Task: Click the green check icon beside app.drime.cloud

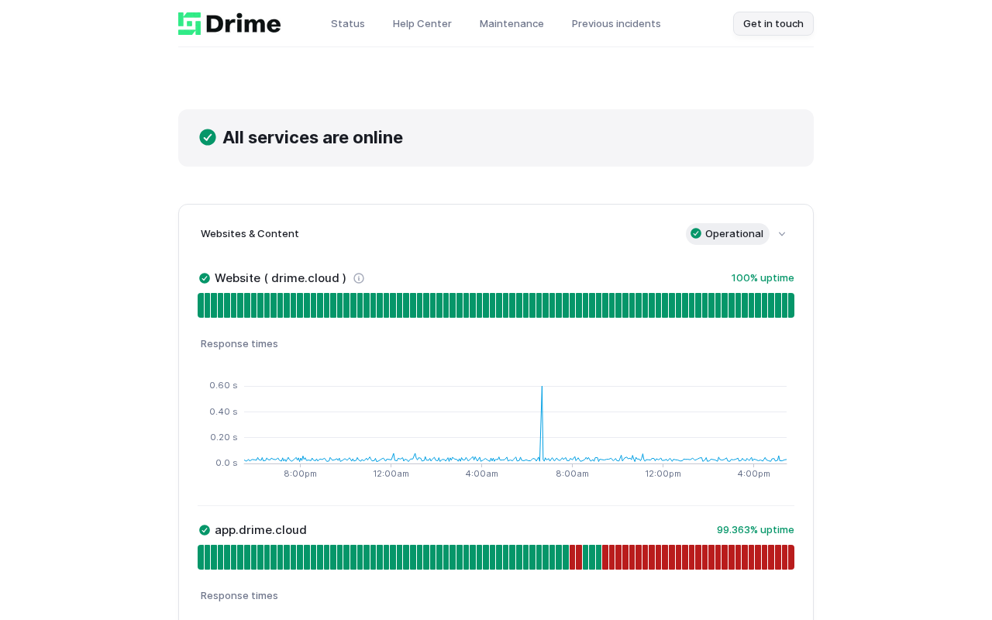Action: [205, 530]
